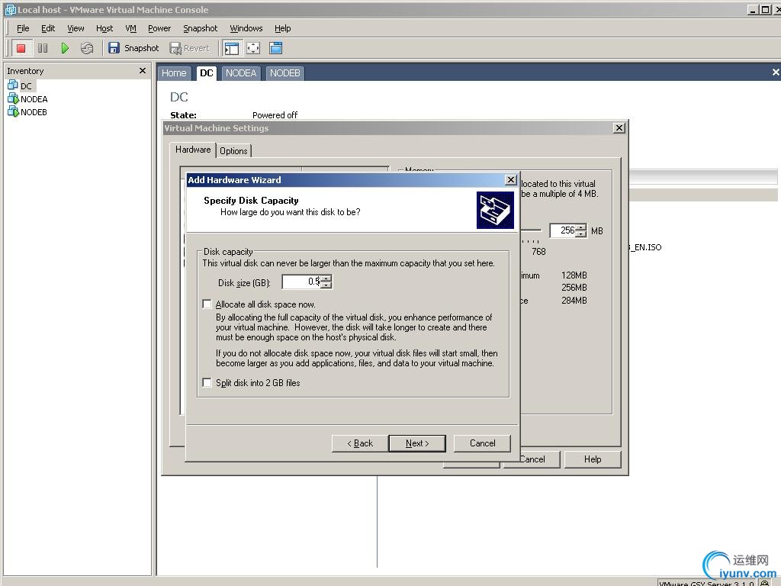The width and height of the screenshot is (781, 586).
Task: Click the 284MB memory value text
Action: coord(574,301)
